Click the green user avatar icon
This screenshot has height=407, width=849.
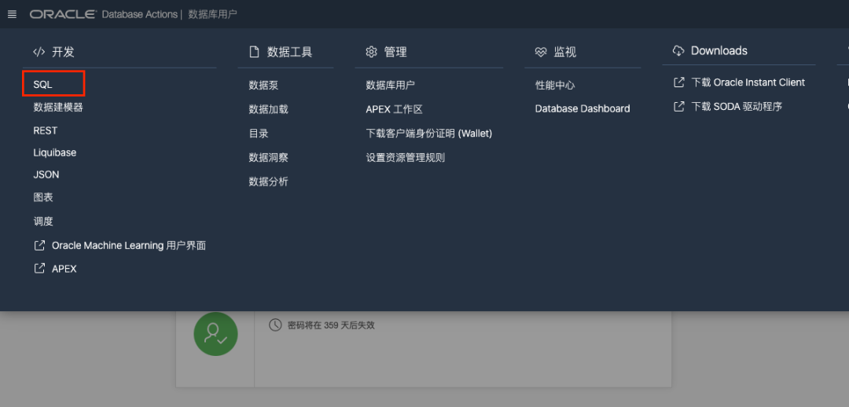click(x=215, y=334)
